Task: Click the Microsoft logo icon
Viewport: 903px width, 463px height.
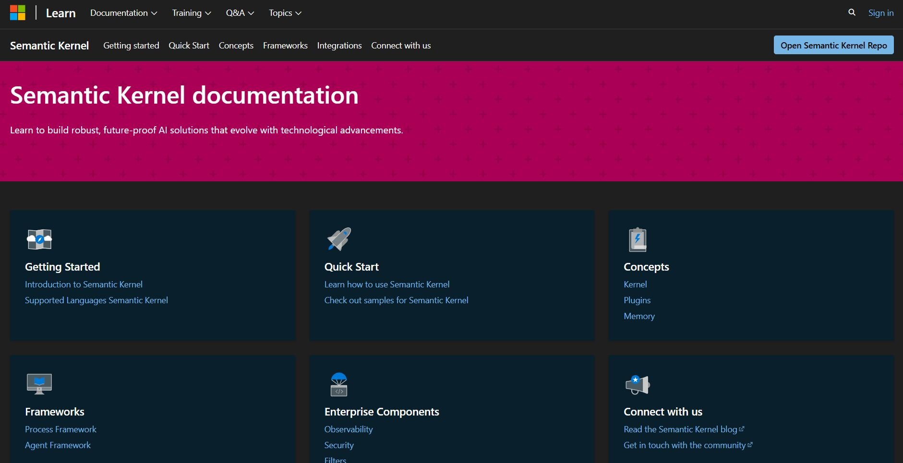Action: point(18,13)
